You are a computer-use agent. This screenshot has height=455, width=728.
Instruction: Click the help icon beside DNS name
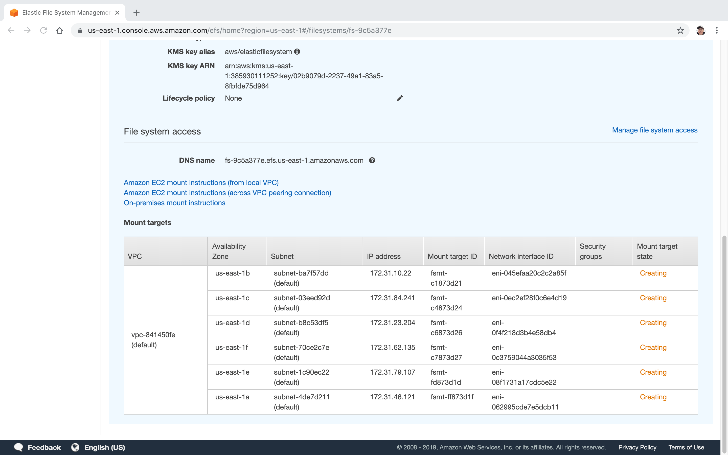[x=372, y=161]
